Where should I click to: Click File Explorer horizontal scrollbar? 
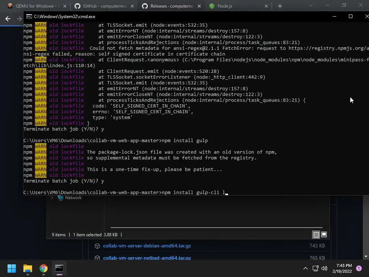[216, 228]
